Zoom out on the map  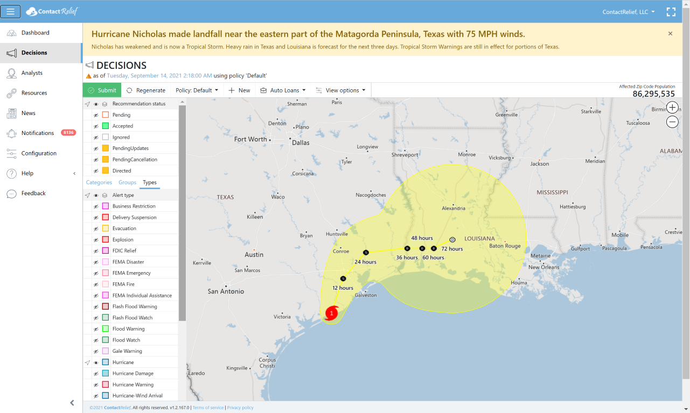pyautogui.click(x=672, y=122)
